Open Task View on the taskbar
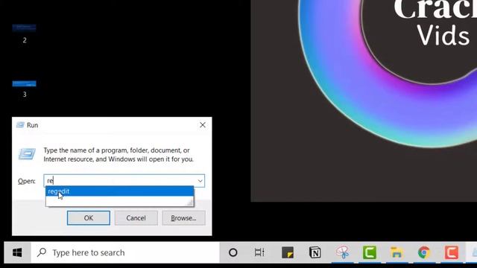477x268 pixels. point(259,252)
